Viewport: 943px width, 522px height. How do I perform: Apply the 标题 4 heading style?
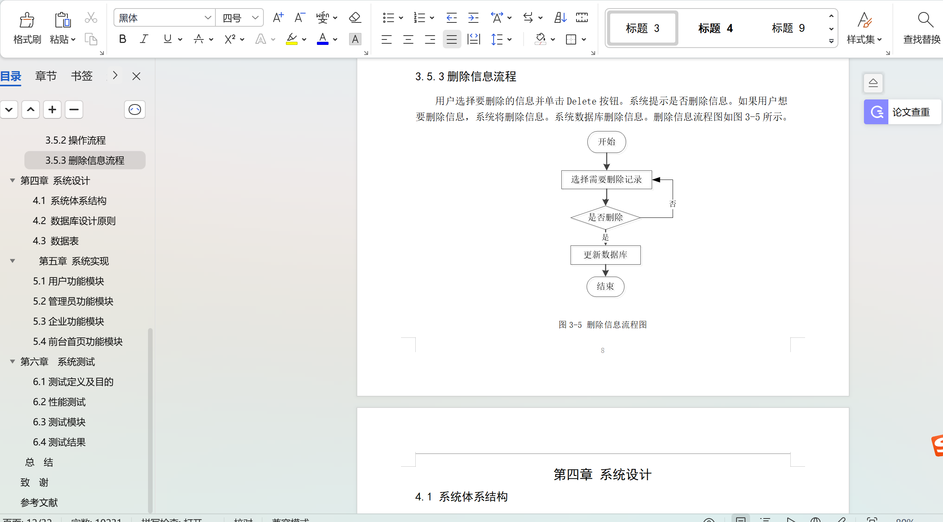tap(715, 28)
